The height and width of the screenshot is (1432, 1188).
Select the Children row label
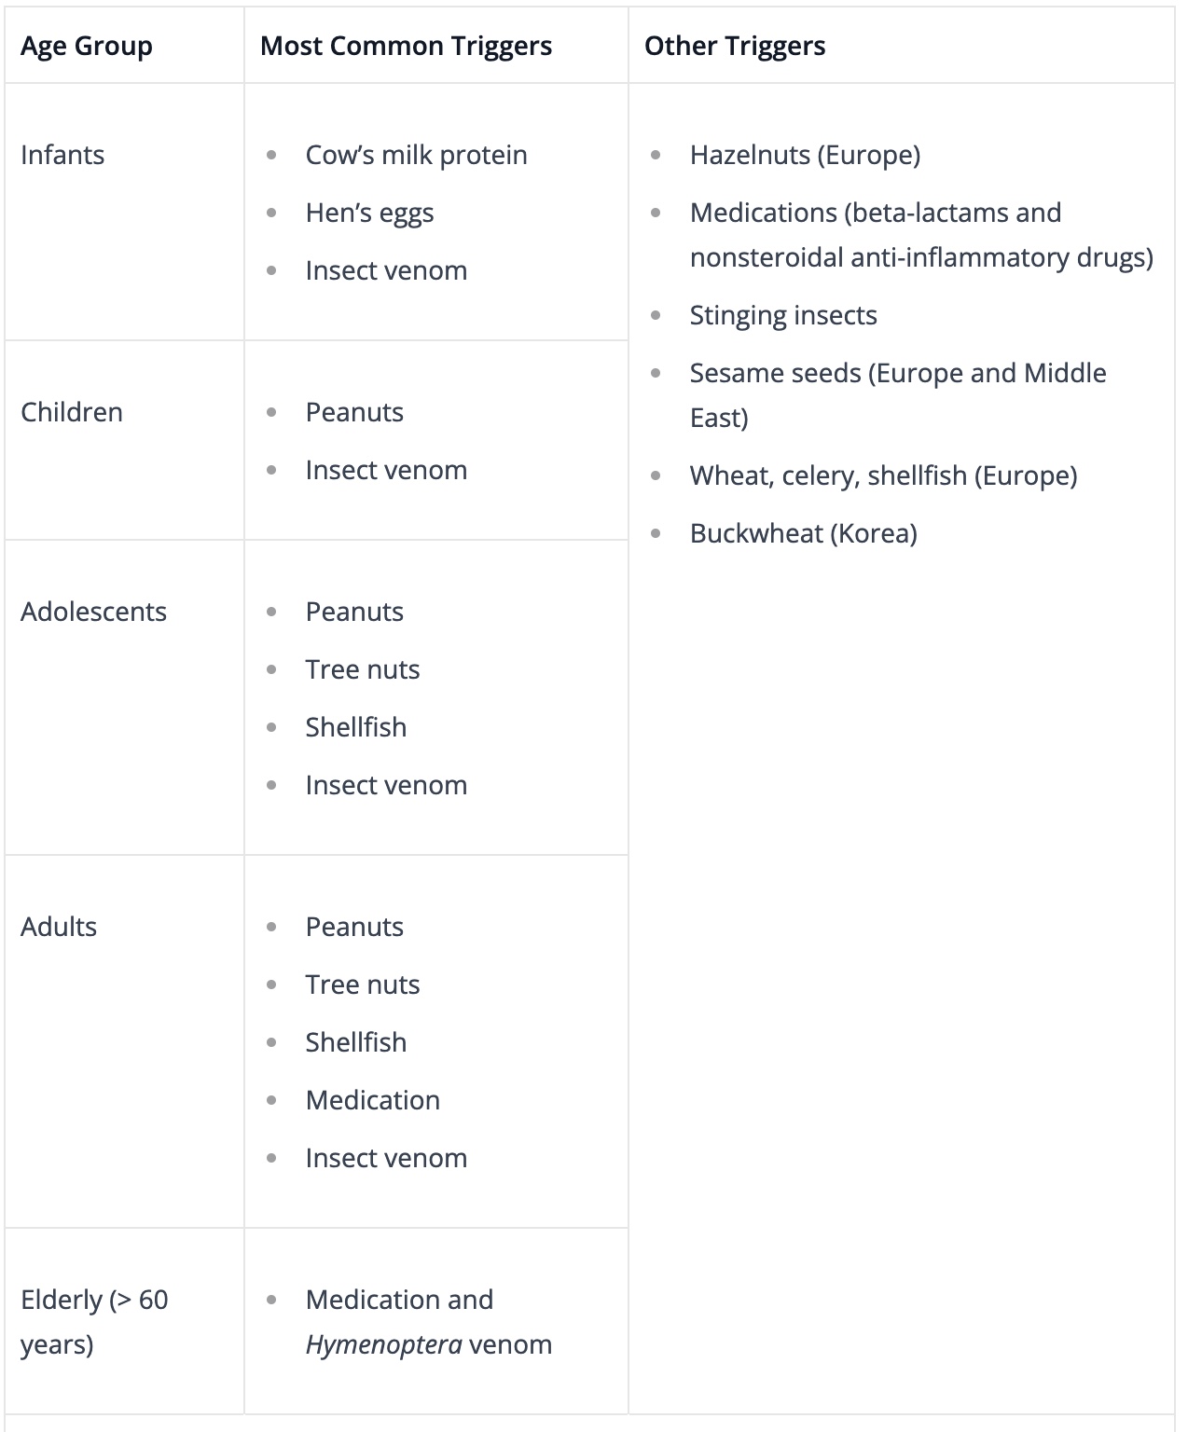[x=72, y=412]
